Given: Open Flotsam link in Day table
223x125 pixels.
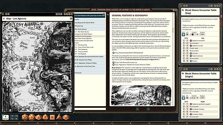Looking at the screenshot, I should pos(194,61).
